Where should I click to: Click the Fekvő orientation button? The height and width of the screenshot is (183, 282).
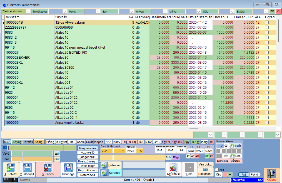(x=254, y=175)
